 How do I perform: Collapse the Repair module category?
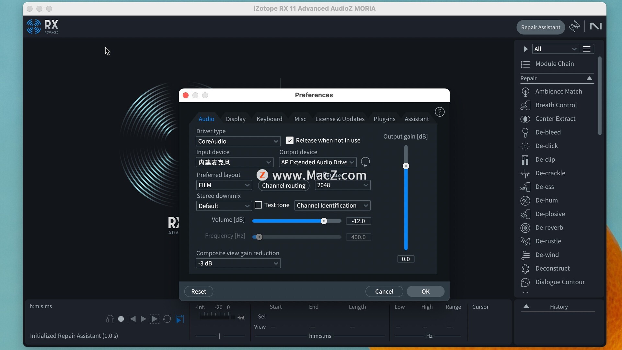589,78
